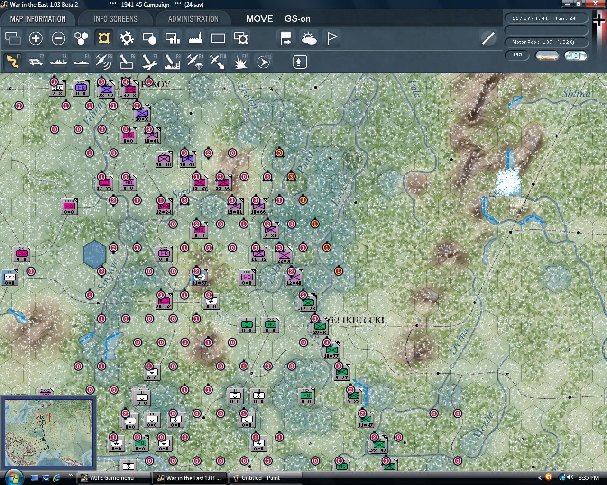Select F8 bomb city mode

click(172, 62)
